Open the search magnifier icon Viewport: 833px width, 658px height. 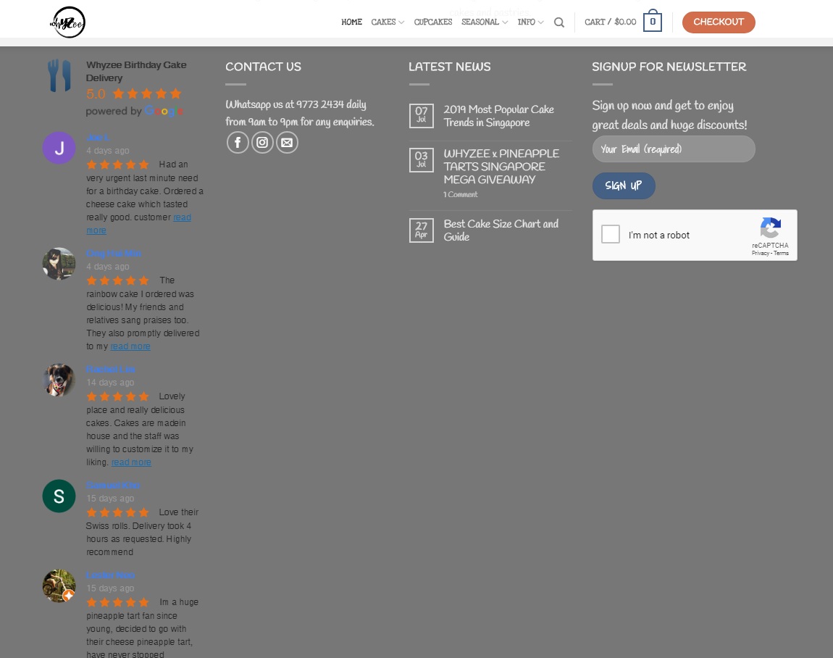(x=559, y=22)
